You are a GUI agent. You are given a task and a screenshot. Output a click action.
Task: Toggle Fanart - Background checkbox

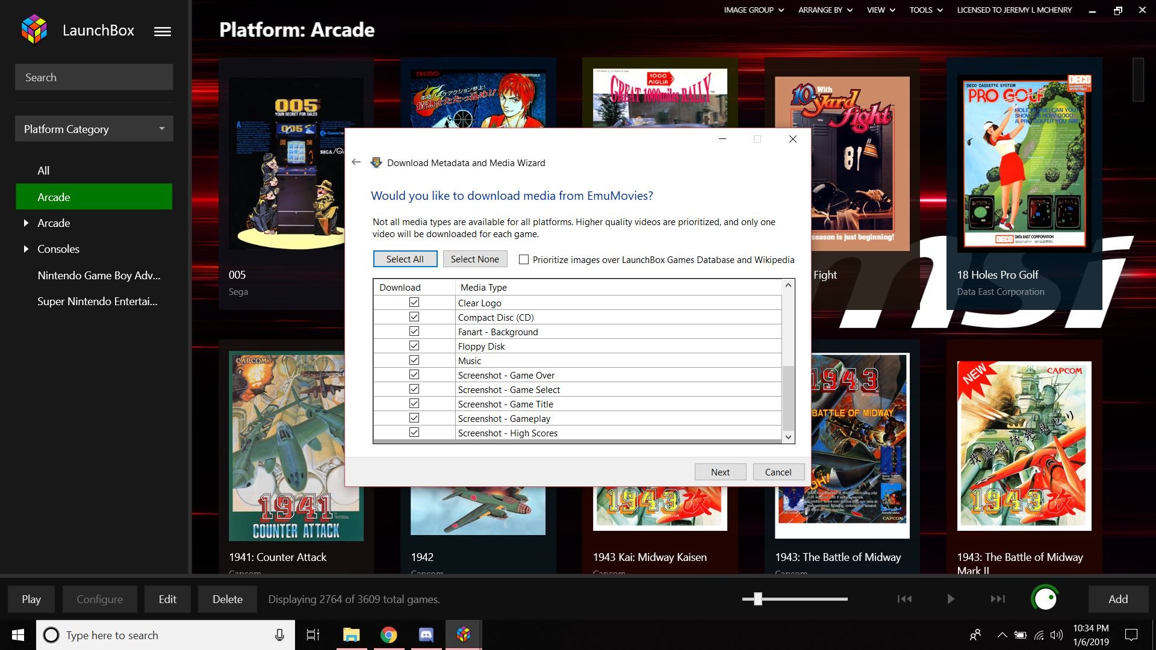tap(414, 331)
